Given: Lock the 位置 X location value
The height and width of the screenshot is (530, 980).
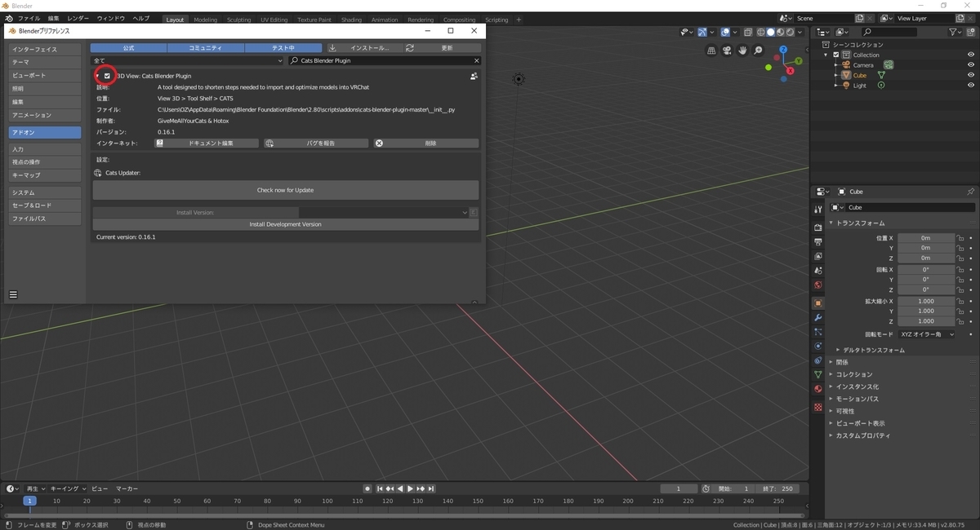Looking at the screenshot, I should pyautogui.click(x=960, y=238).
